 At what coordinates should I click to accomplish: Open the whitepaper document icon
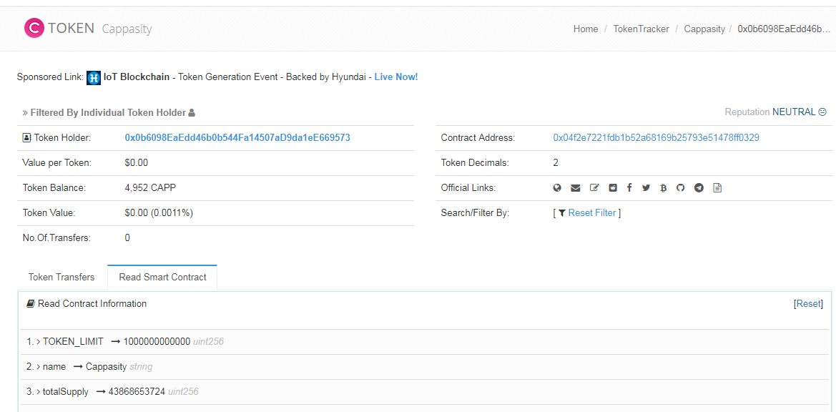[x=717, y=187]
